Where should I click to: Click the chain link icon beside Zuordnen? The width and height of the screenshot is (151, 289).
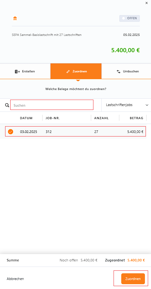tap(68, 71)
